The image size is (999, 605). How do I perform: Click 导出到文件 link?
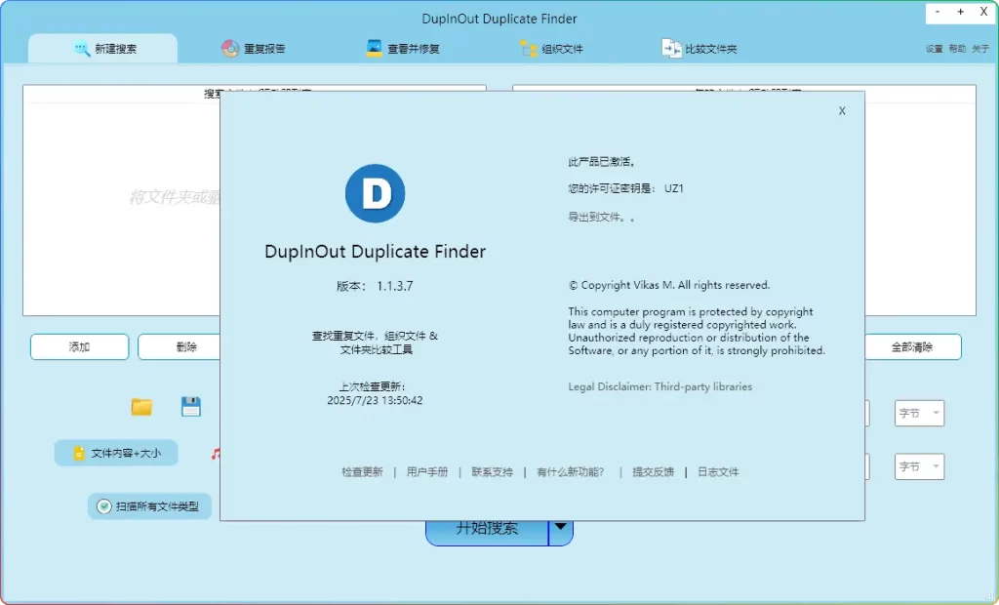(x=601, y=217)
